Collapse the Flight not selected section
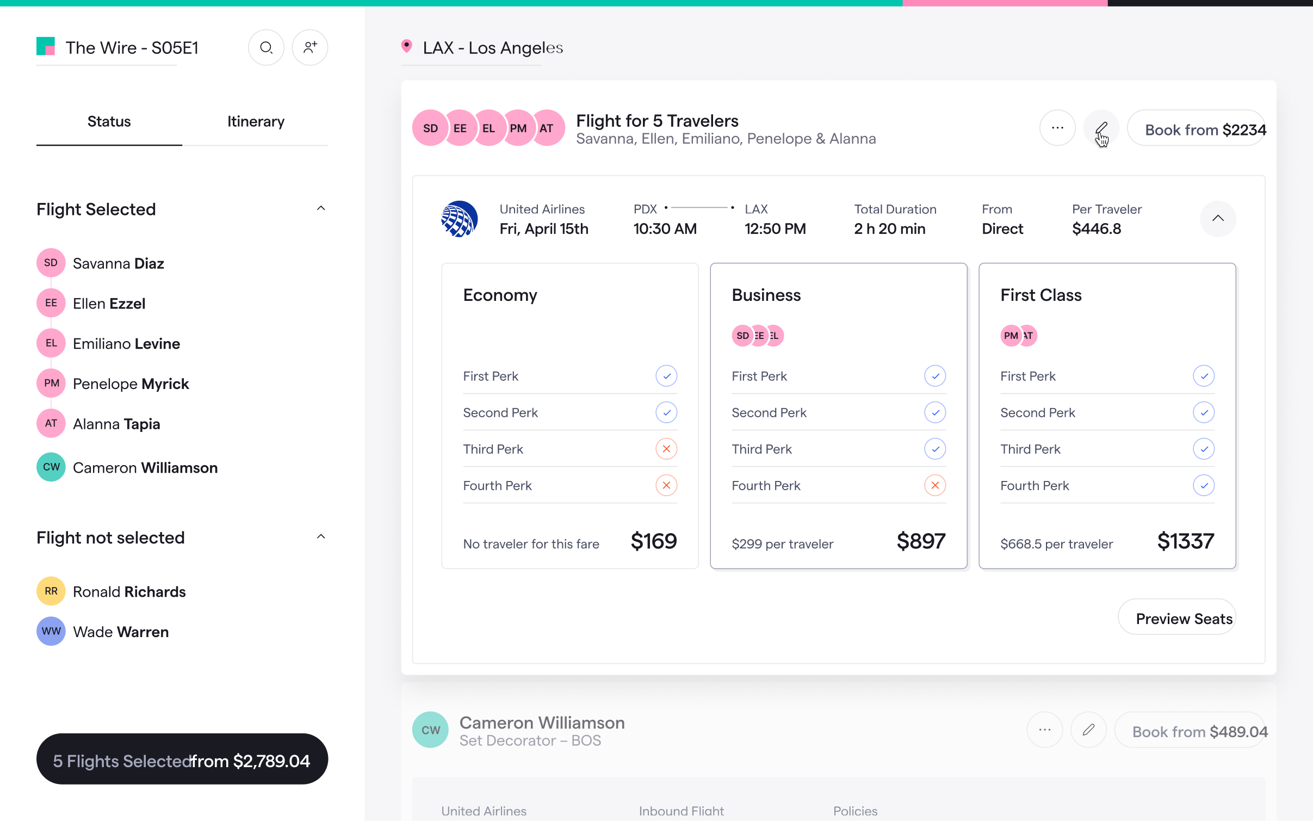Viewport: 1313px width, 821px height. click(321, 537)
